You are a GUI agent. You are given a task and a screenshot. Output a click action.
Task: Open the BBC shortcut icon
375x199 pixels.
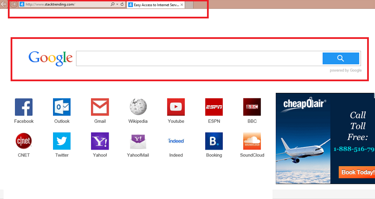coord(252,107)
